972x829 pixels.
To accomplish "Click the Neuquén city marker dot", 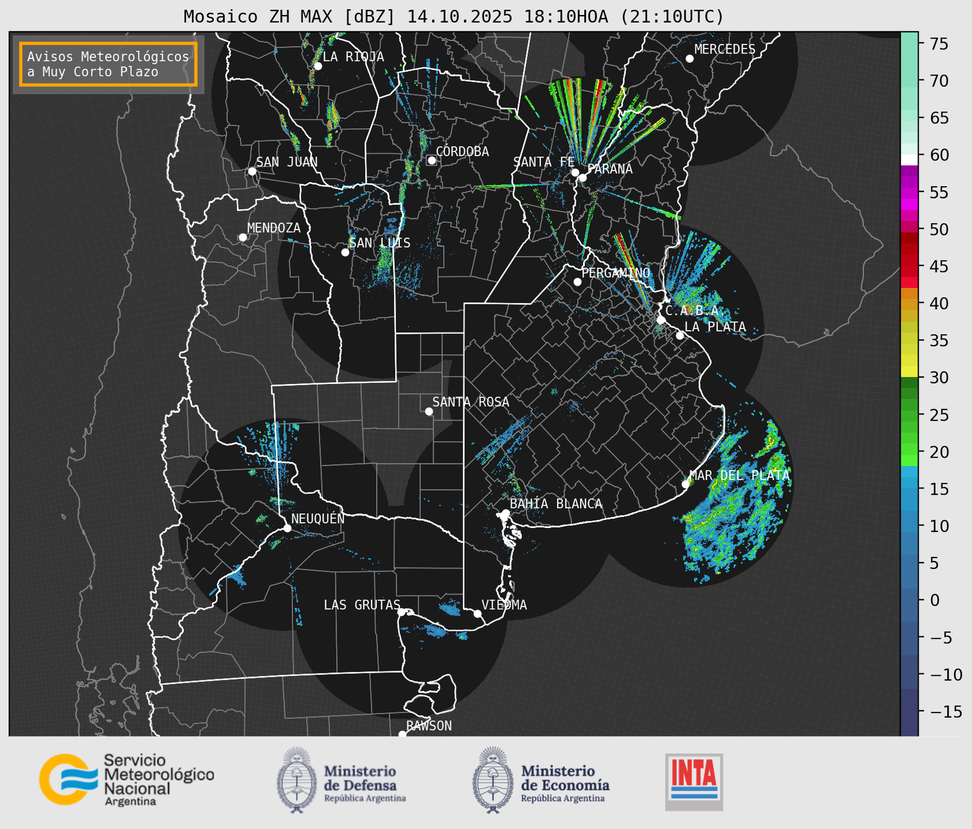I will tap(288, 528).
